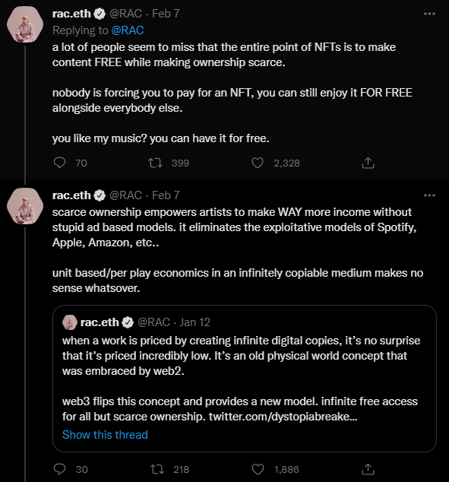Reply to the second tweet with 30 comments

(59, 469)
